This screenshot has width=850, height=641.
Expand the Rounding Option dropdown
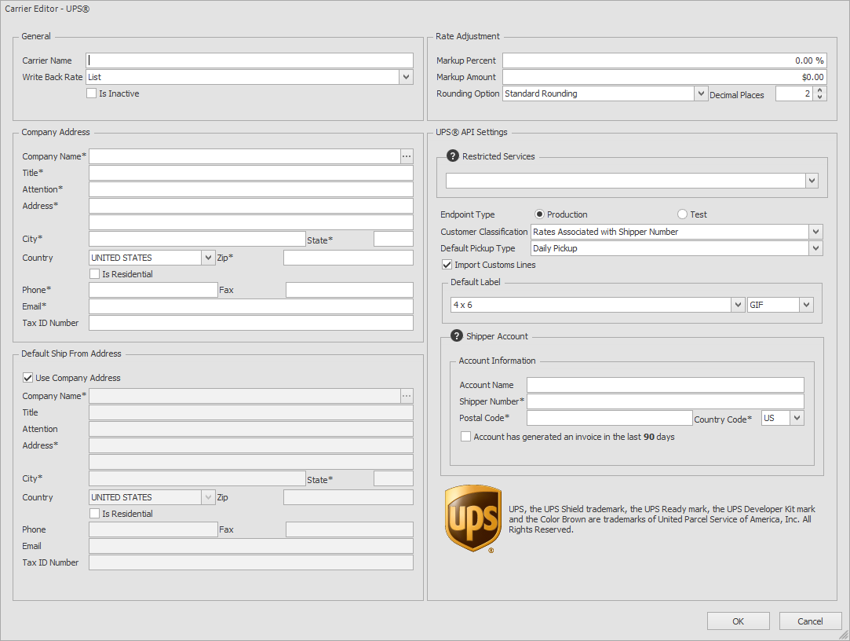coord(701,93)
